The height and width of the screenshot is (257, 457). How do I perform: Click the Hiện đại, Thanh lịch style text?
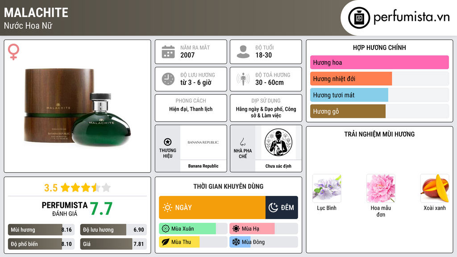[x=191, y=109]
